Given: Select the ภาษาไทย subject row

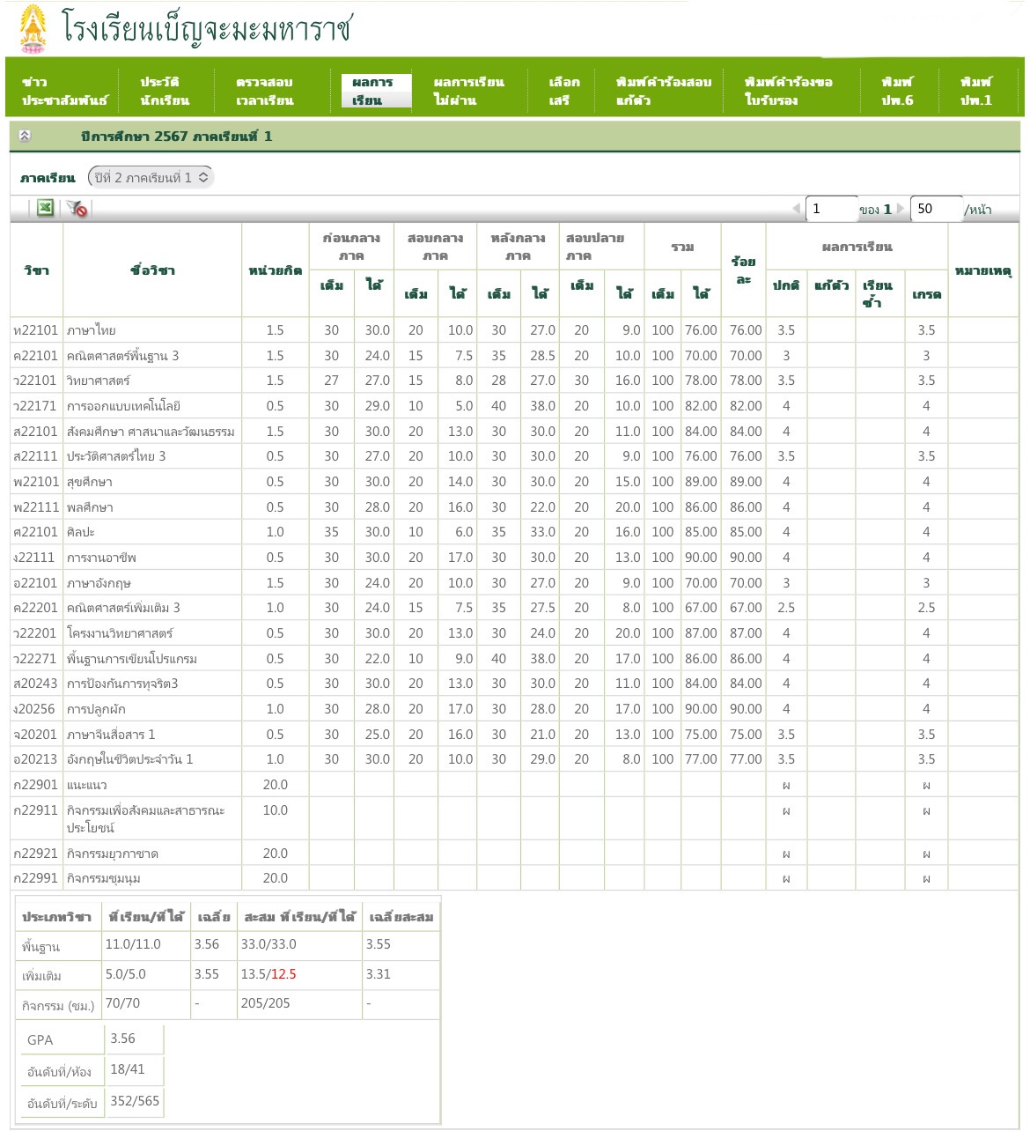Looking at the screenshot, I should pyautogui.click(x=514, y=330).
